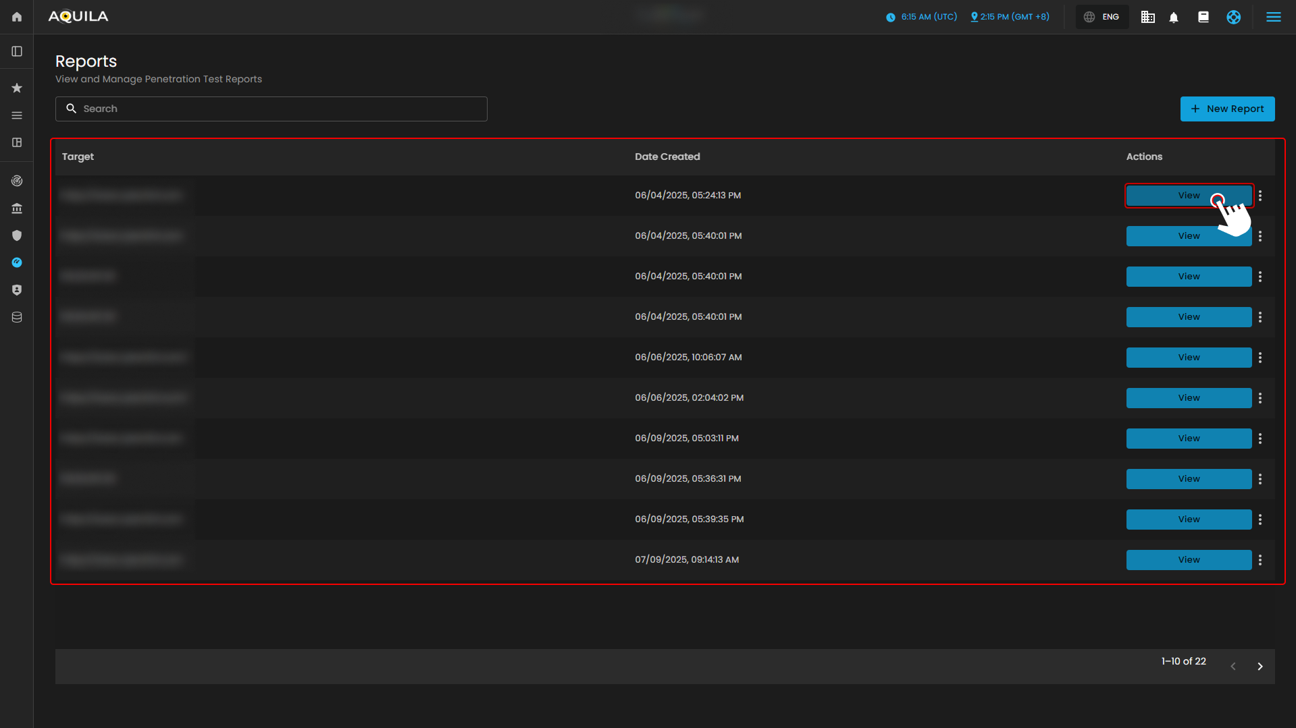Viewport: 1296px width, 728px height.
Task: Toggle the sidebar panel layout icon
Action: (17, 52)
